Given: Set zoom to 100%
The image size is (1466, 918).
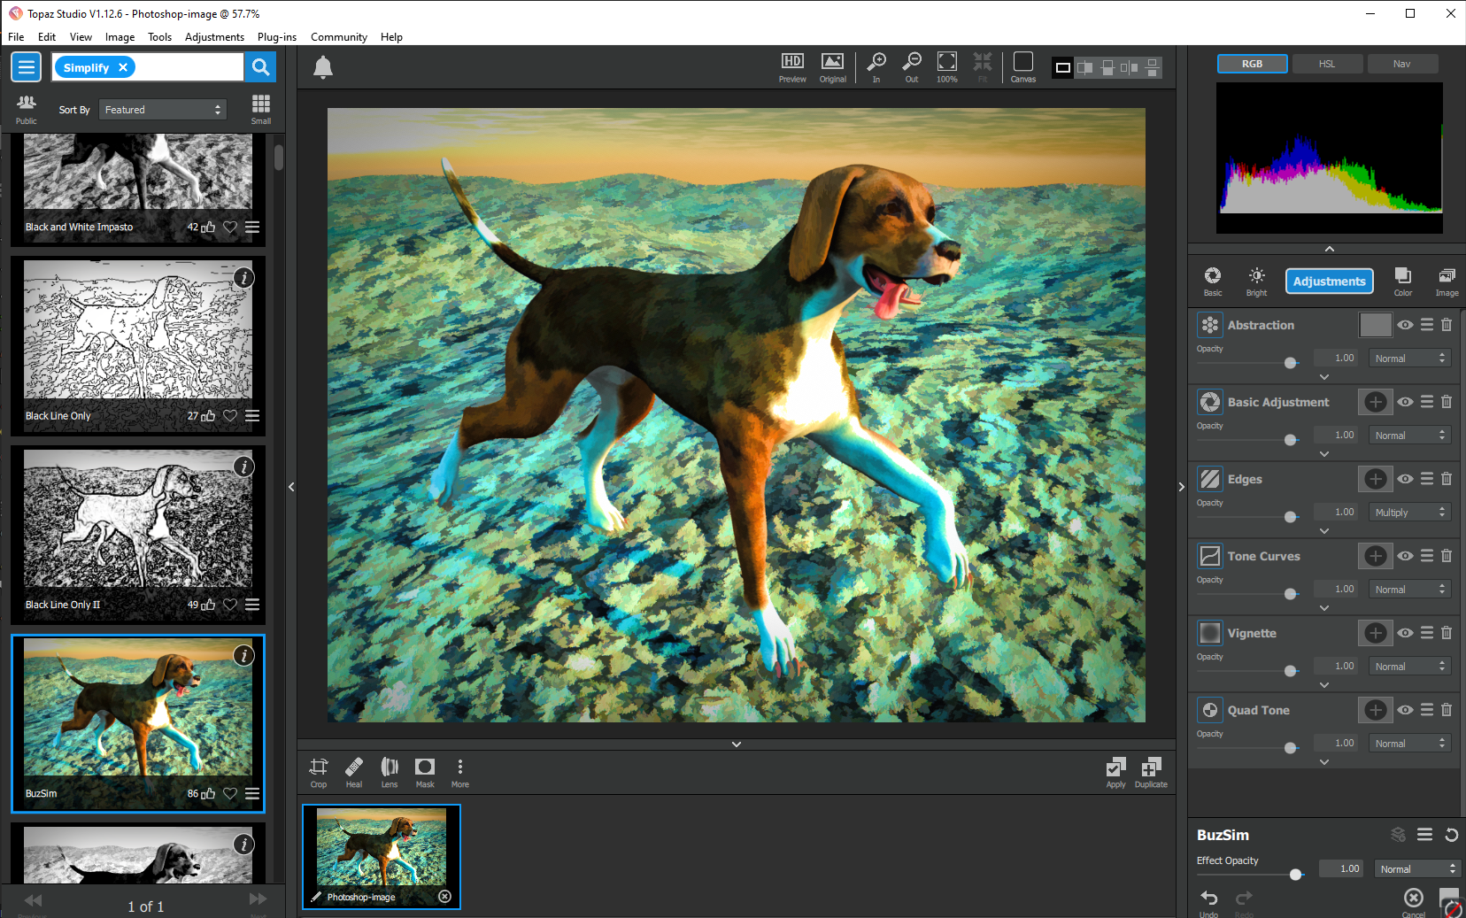Looking at the screenshot, I should [x=947, y=67].
